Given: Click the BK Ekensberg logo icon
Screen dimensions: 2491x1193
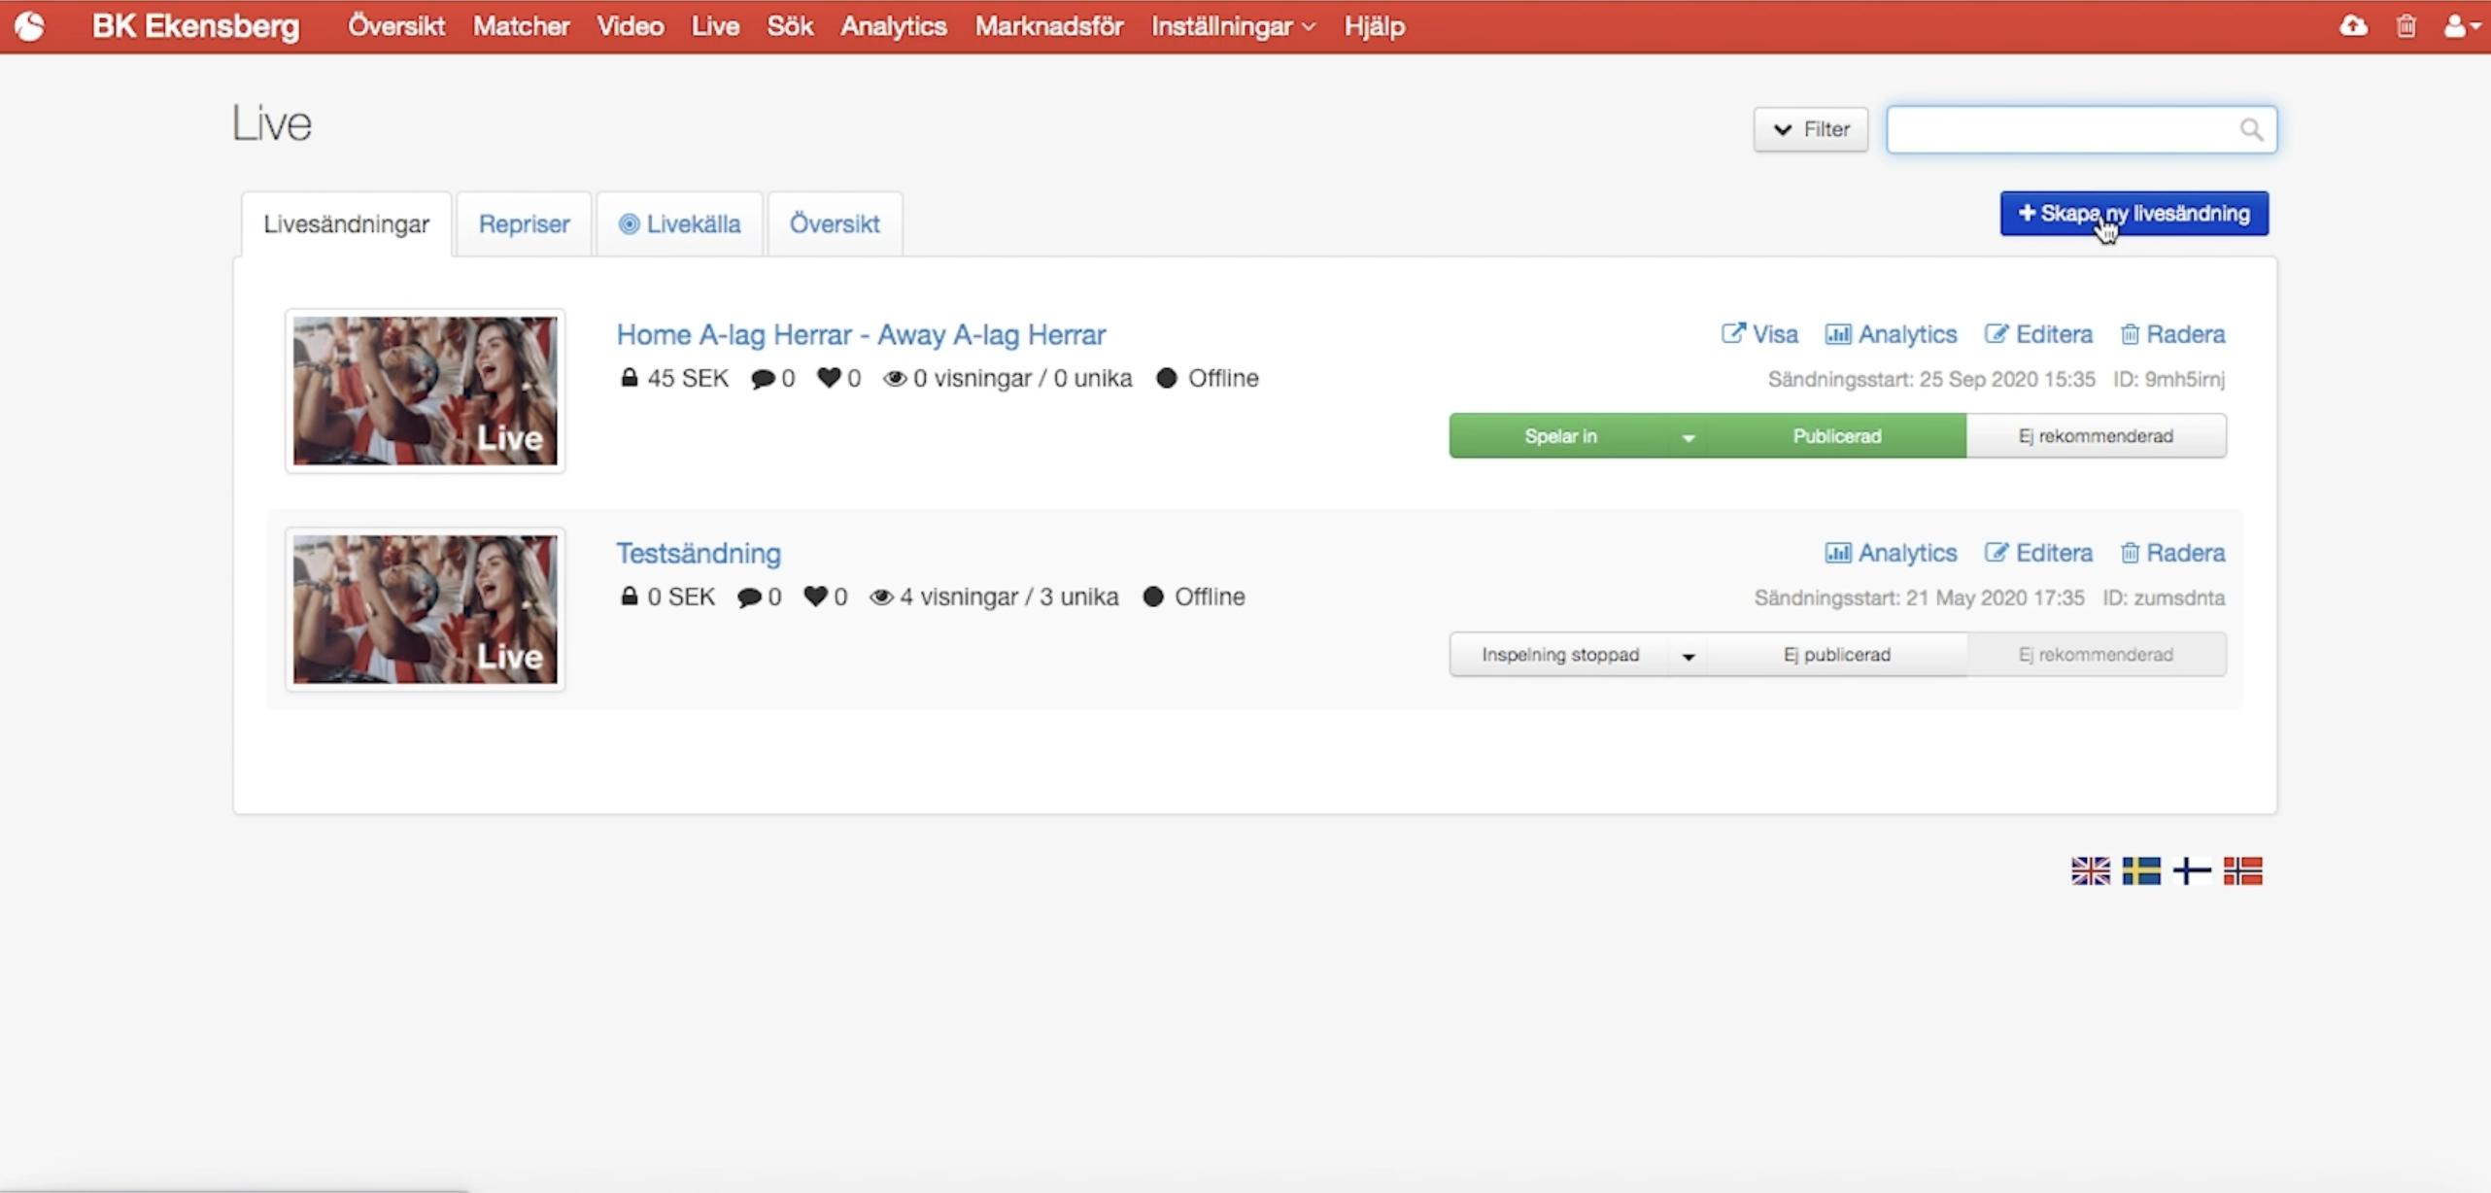Looking at the screenshot, I should point(29,26).
